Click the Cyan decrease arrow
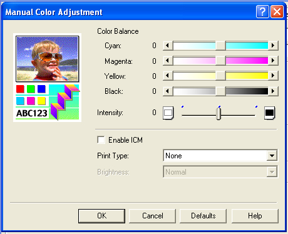Image resolution: width=288 pixels, height=234 pixels. 168,46
